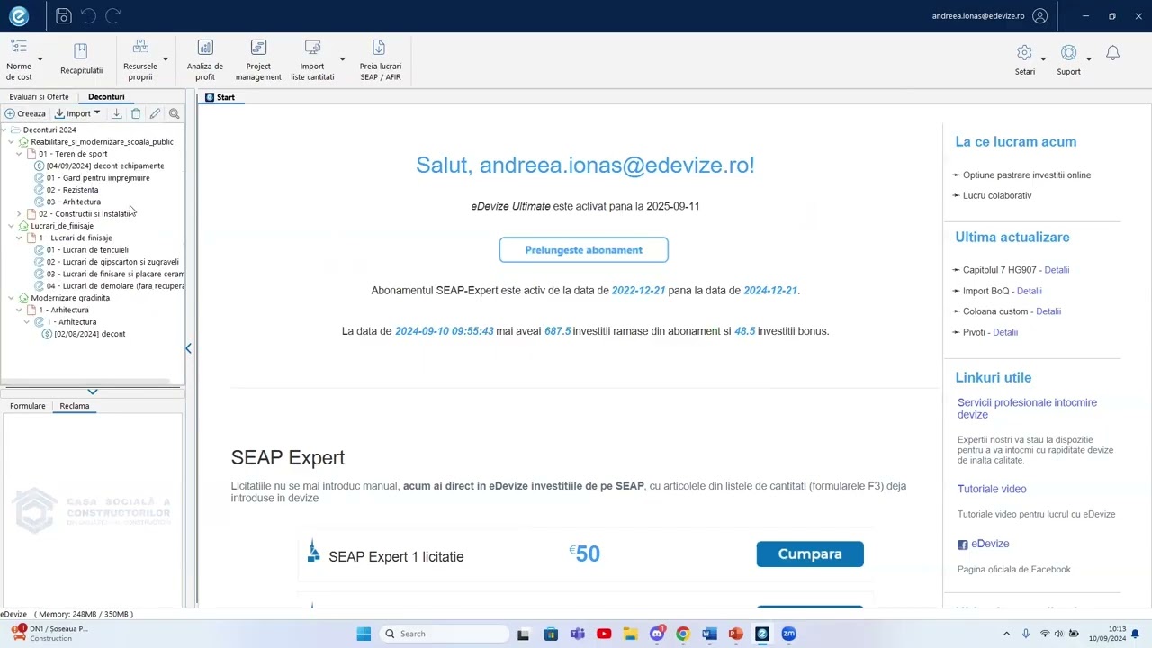1152x648 pixels.
Task: Collapse Lucrari_de_finisaje project node
Action: pyautogui.click(x=12, y=226)
